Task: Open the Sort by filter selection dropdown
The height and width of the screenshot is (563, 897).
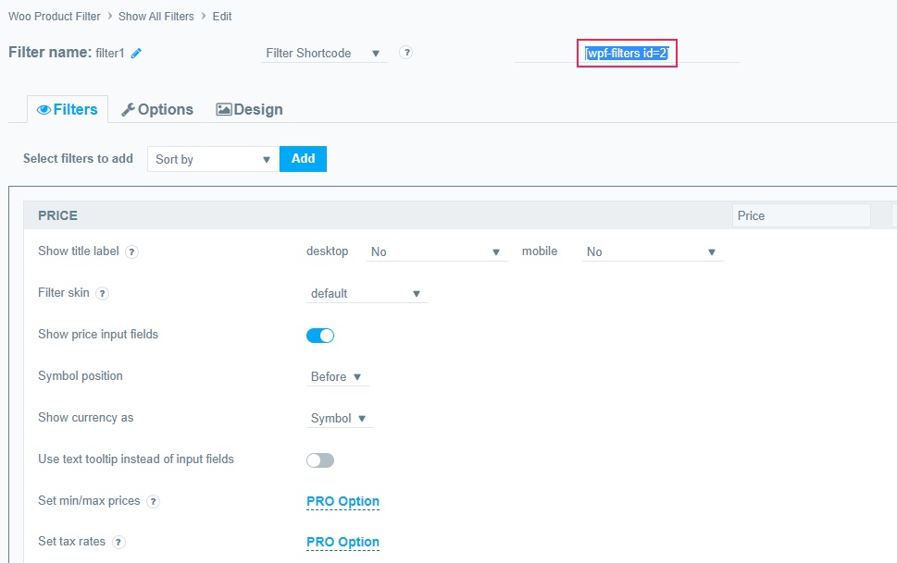Action: [x=214, y=159]
